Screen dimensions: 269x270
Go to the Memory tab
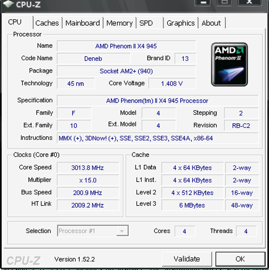(119, 23)
